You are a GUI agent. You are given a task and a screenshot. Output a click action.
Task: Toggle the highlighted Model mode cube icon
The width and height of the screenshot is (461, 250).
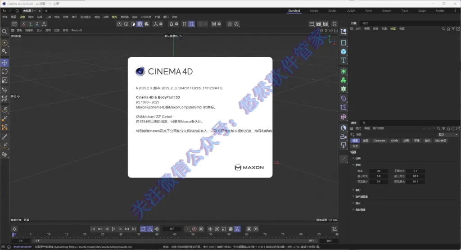pos(140,24)
